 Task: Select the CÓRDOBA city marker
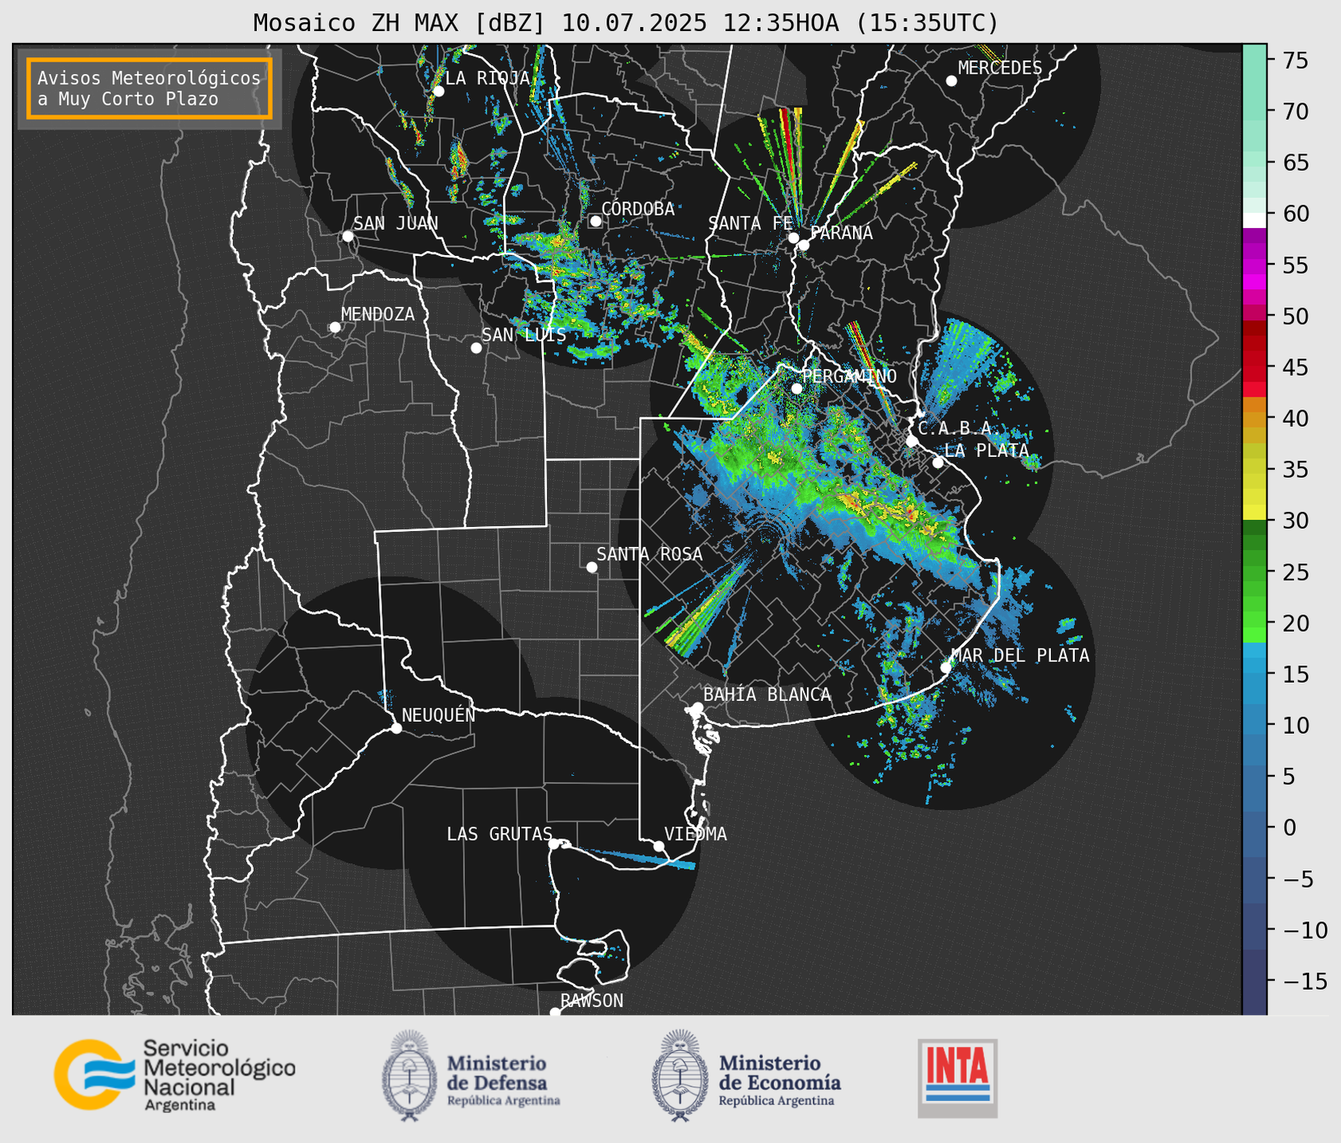(x=595, y=221)
